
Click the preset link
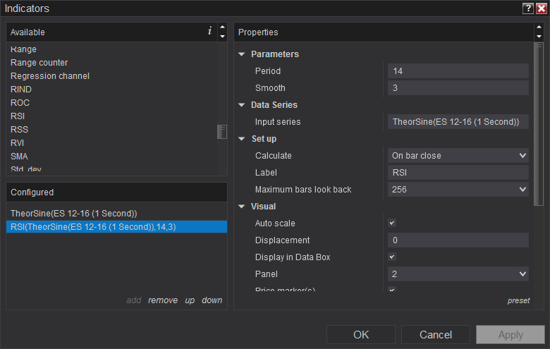coord(518,300)
